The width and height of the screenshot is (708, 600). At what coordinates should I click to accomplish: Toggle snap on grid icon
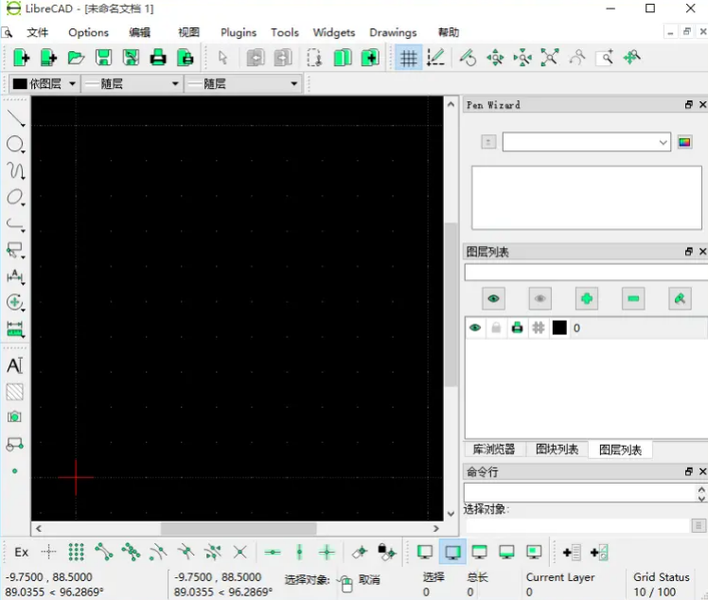[76, 552]
